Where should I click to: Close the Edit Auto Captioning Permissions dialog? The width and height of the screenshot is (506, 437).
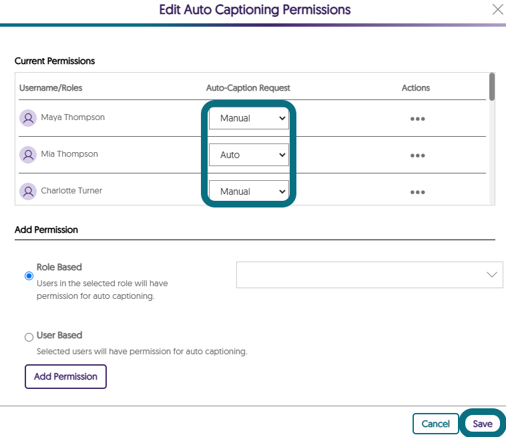click(x=498, y=9)
